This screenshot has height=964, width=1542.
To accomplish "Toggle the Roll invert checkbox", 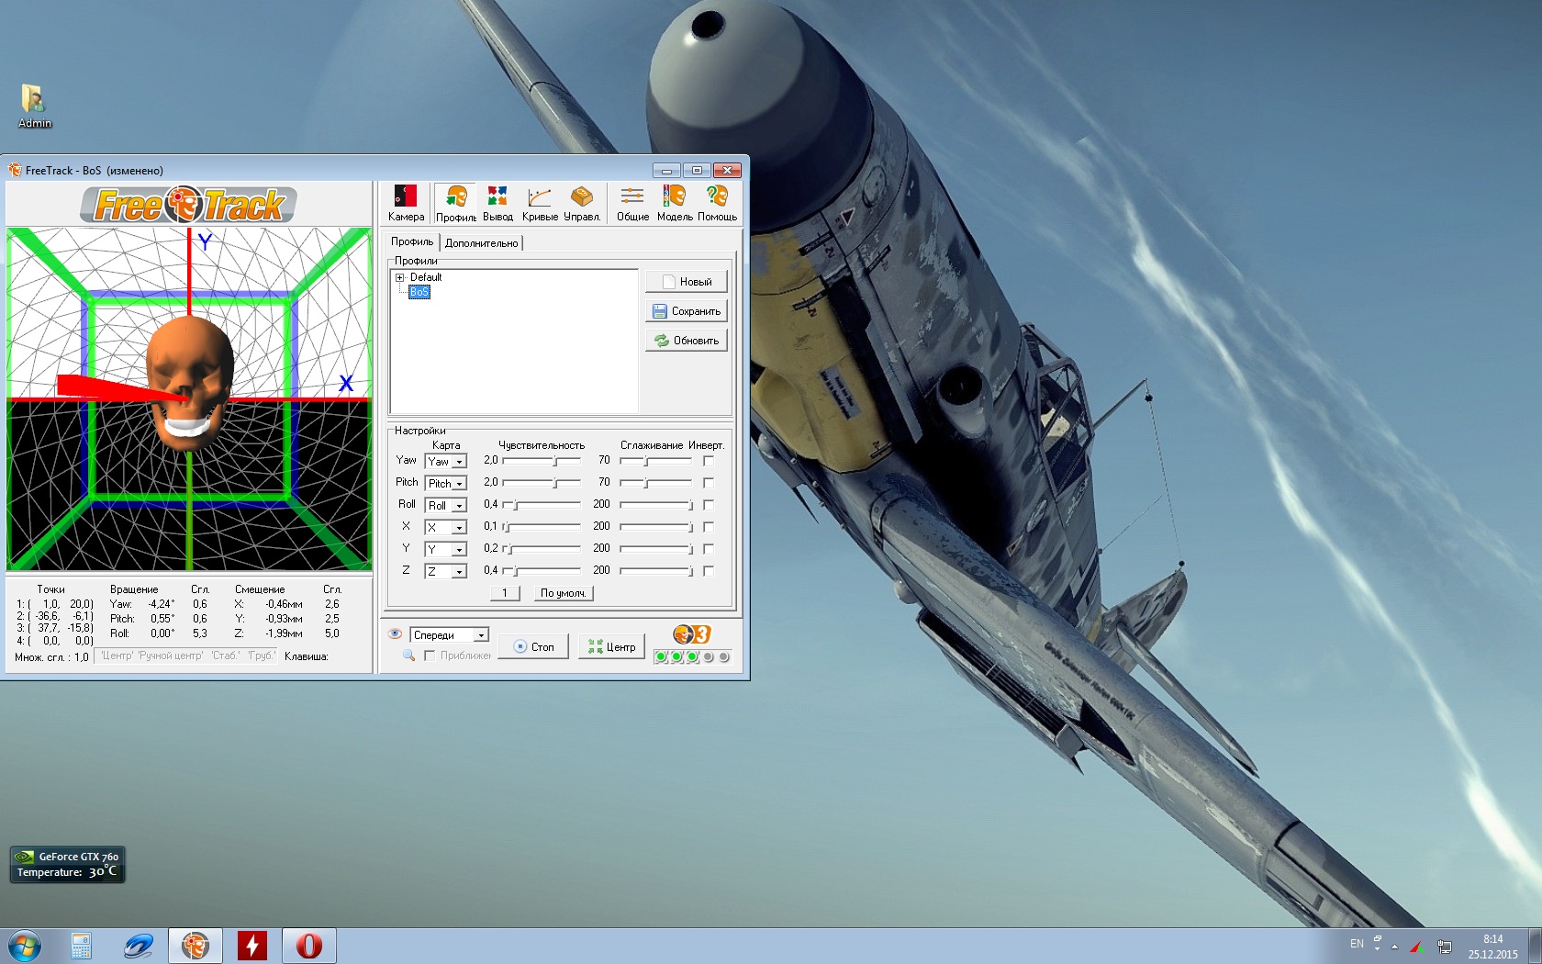I will point(709,505).
